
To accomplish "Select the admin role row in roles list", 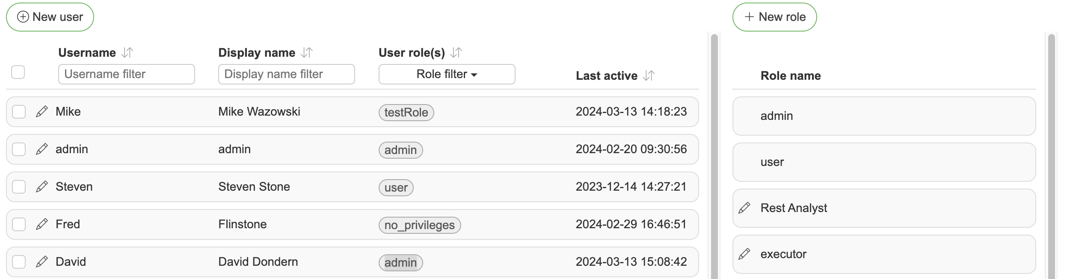I will pyautogui.click(x=884, y=116).
